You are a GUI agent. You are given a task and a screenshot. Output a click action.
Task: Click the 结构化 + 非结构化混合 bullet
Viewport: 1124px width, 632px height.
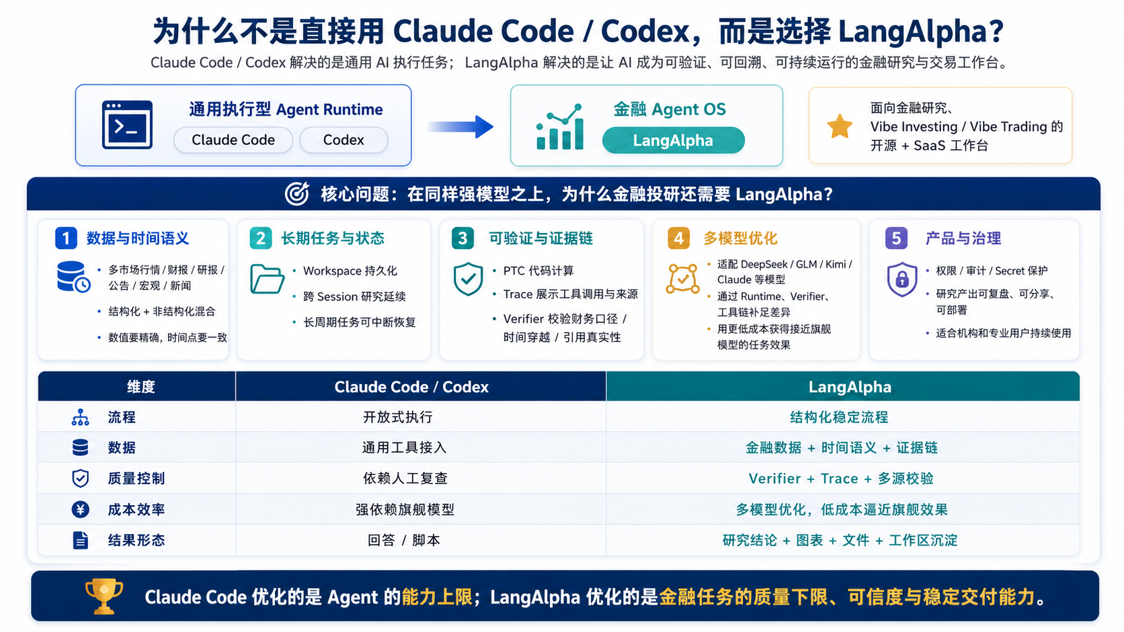point(162,311)
